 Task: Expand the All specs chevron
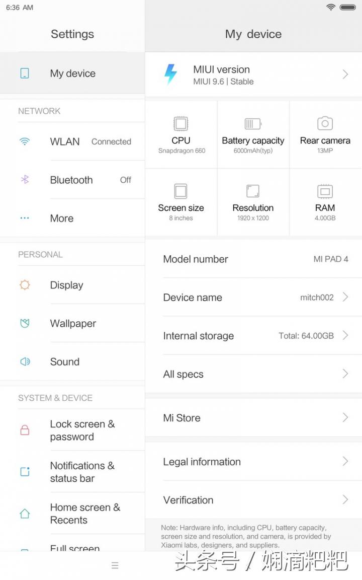coord(345,374)
